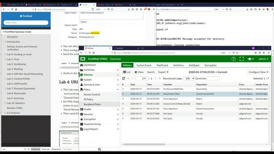Screen dimensions: 274x154
Task: Switch to the AntiSpam tab
Action: pyautogui.click(x=194, y=65)
